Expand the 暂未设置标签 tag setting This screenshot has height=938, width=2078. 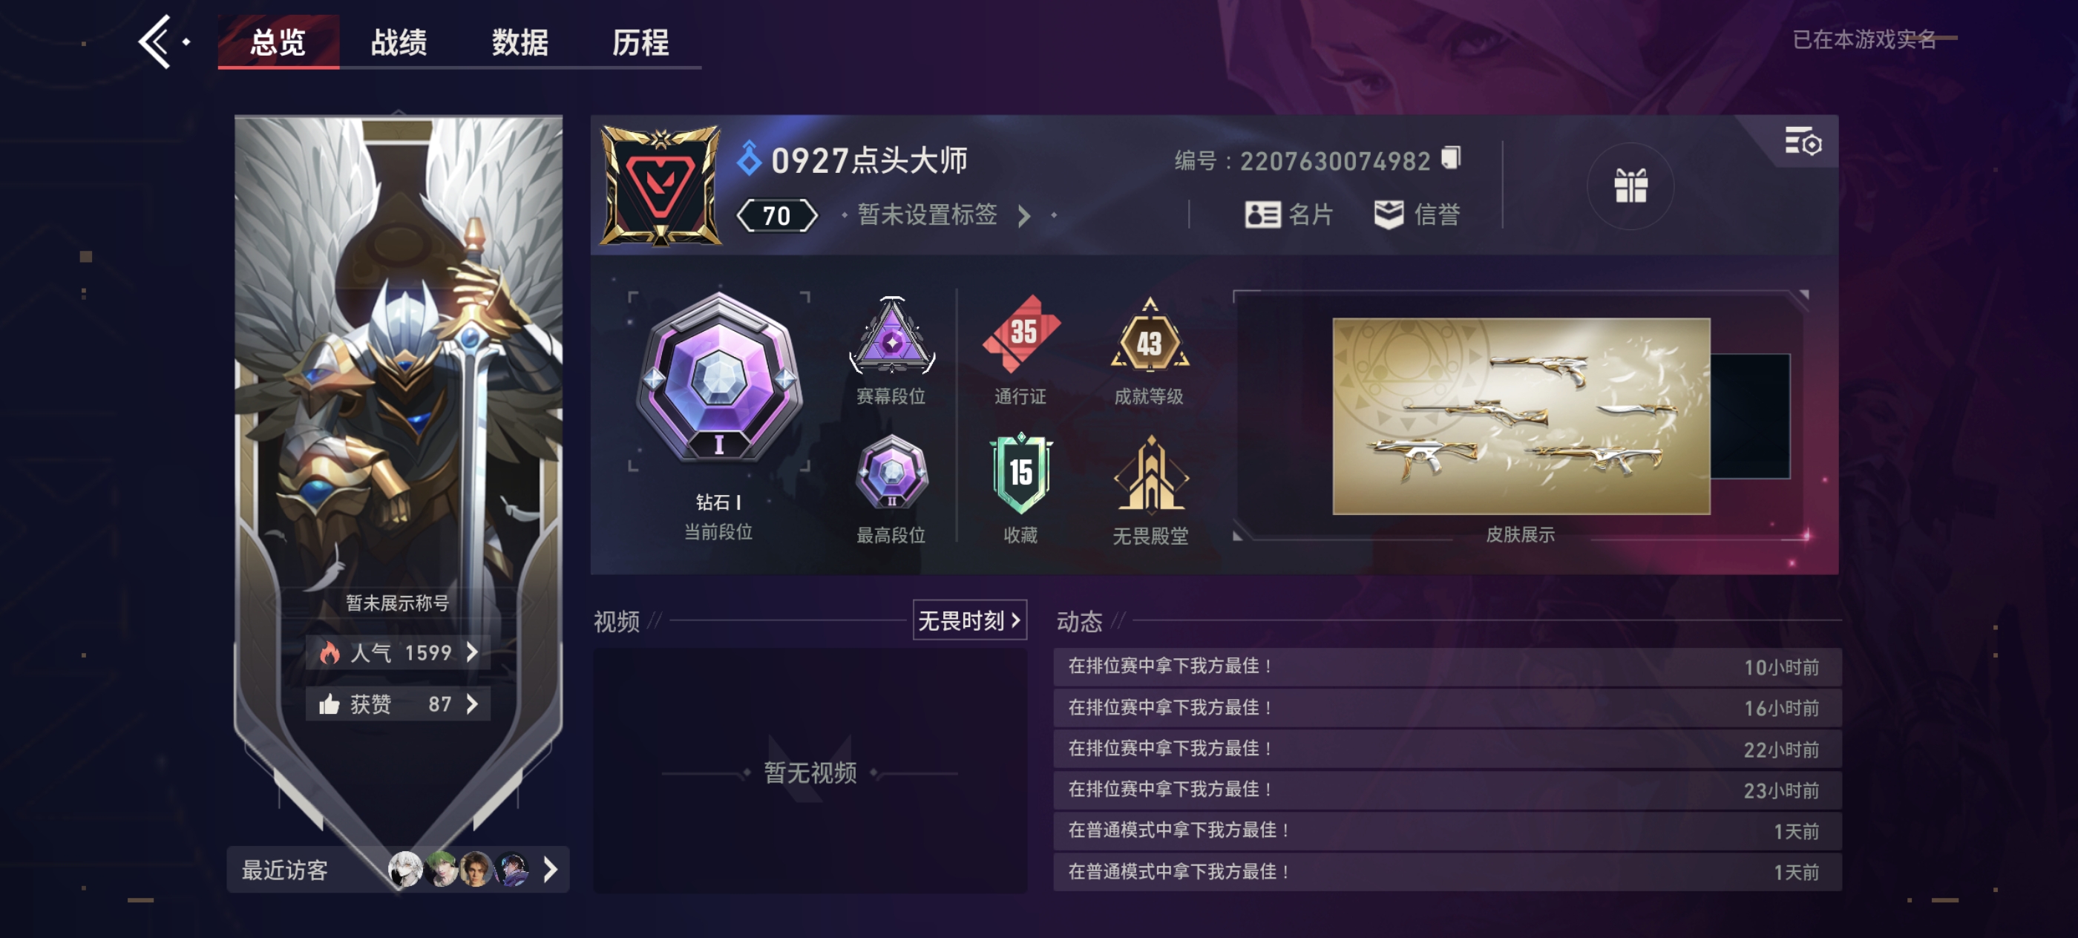point(943,215)
